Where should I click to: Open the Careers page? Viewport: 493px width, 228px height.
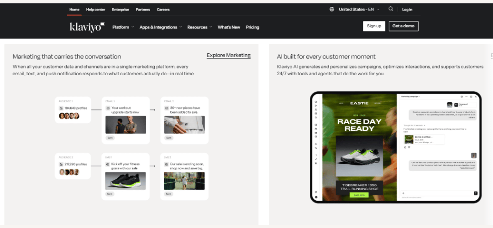coord(163,10)
